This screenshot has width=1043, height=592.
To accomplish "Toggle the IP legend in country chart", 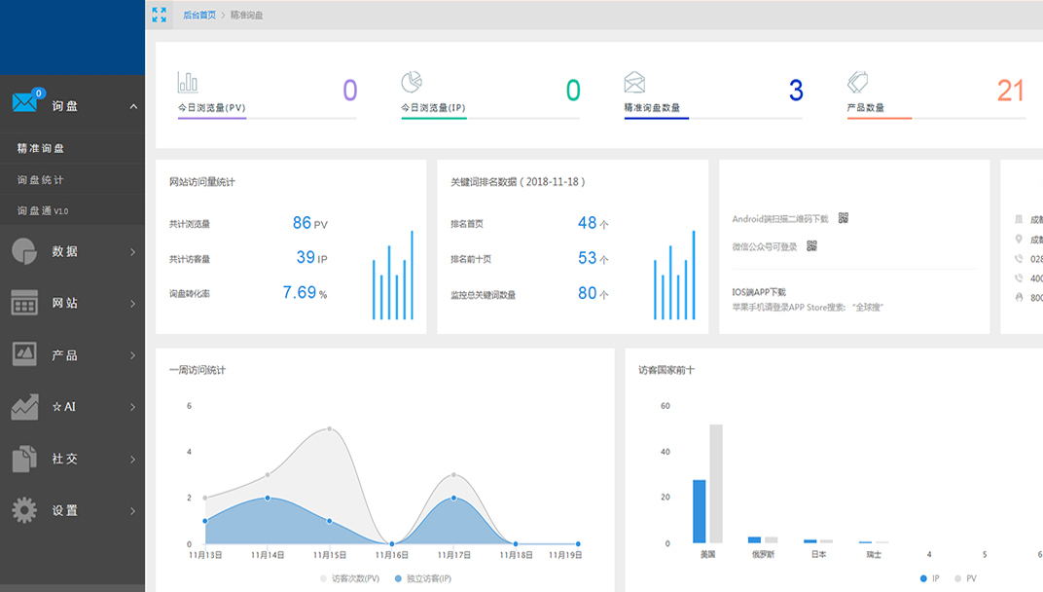I will [x=929, y=578].
